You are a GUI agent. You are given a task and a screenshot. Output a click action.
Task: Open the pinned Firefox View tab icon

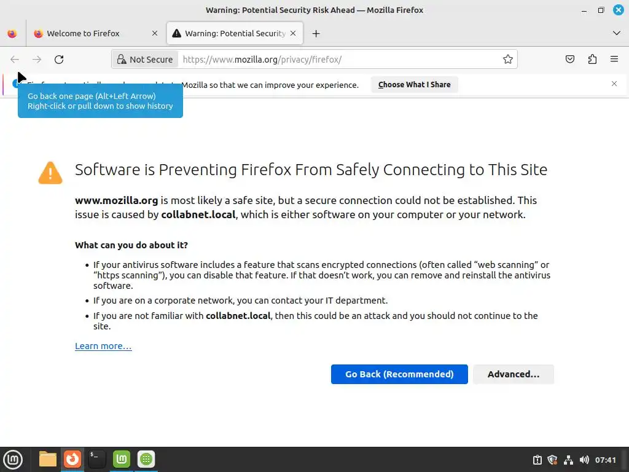[x=12, y=34]
